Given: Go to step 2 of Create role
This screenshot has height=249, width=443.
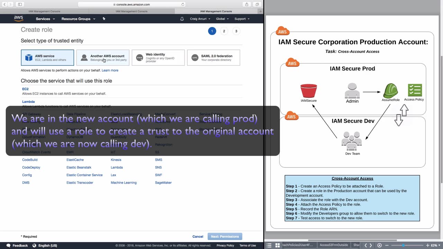Looking at the screenshot, I should coord(224,31).
